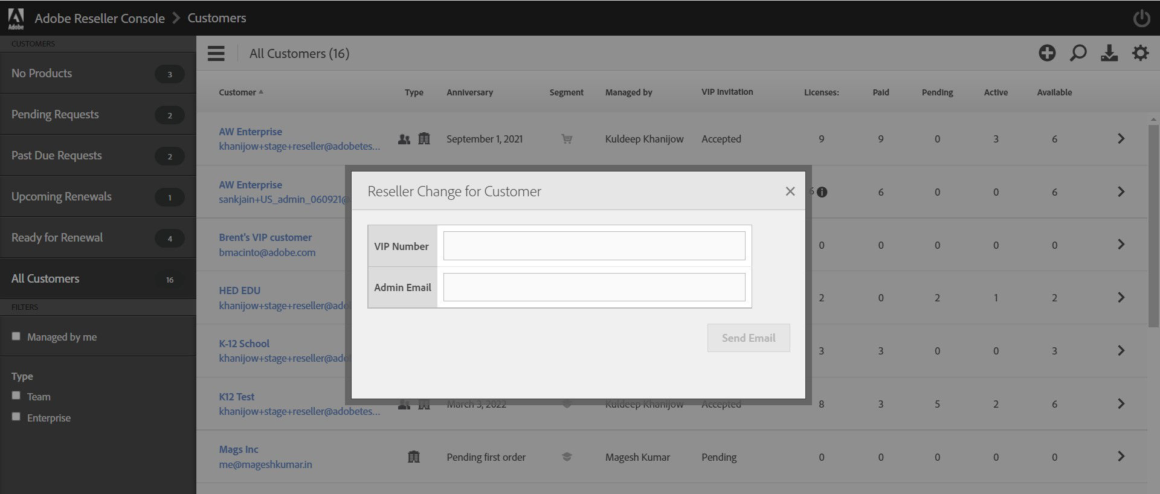Screen dimensions: 1160x494
Task: Click the customer list vertical scrollbar
Action: [1153, 226]
